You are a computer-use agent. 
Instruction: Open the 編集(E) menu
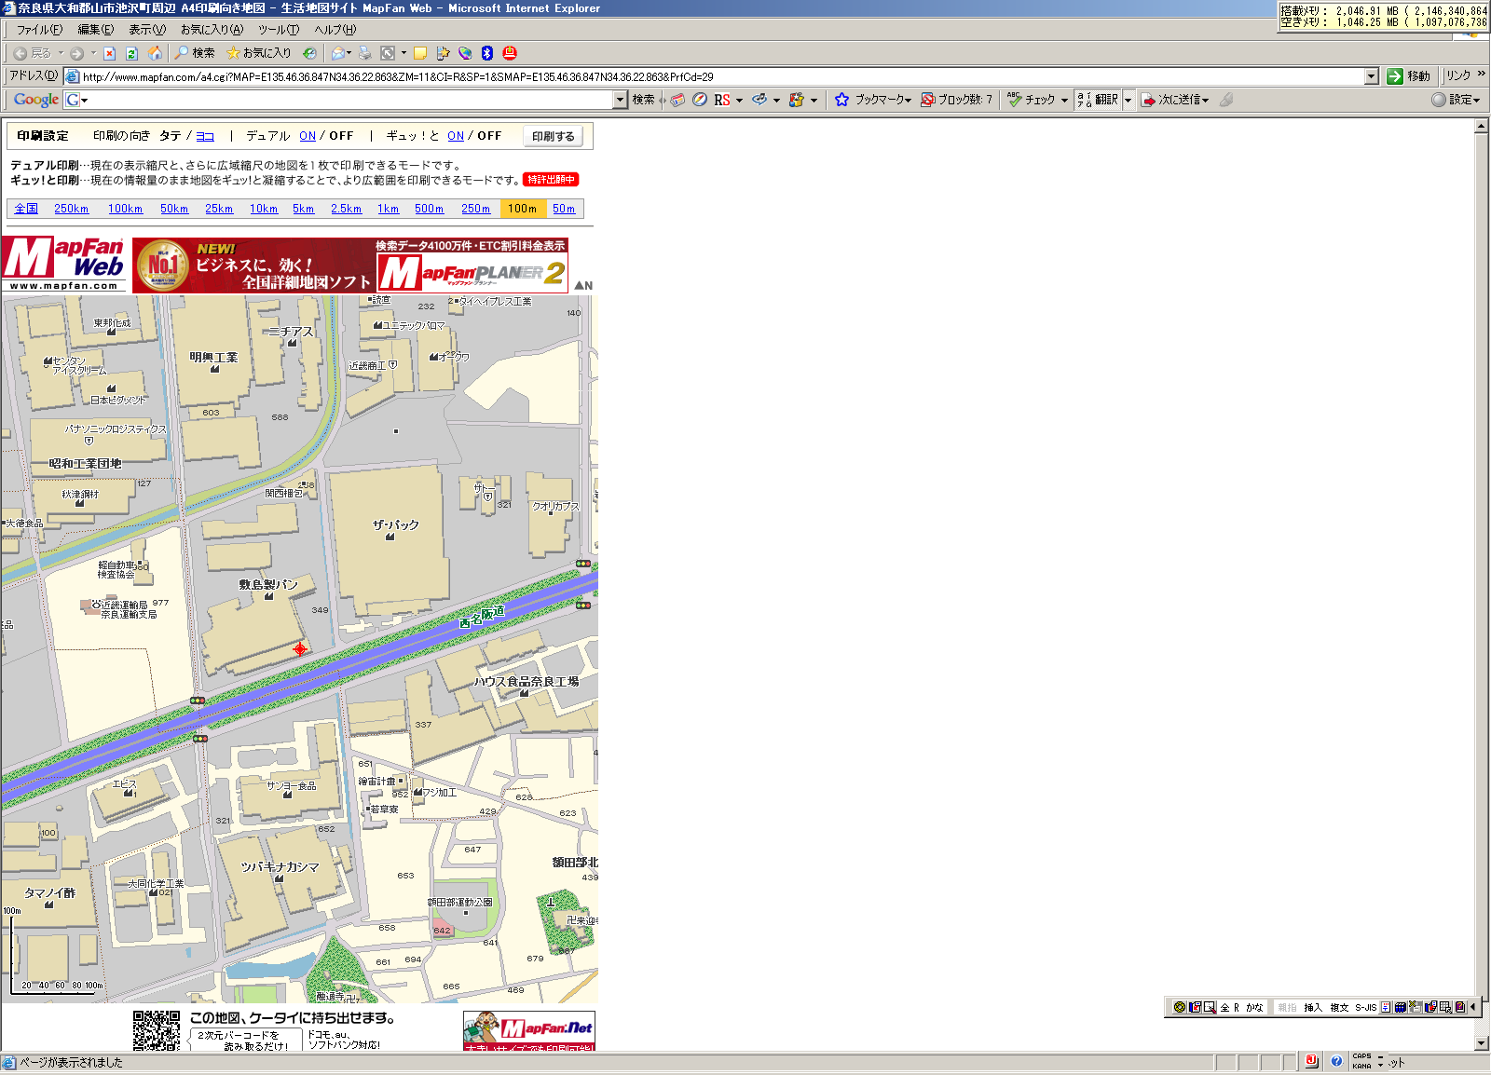point(95,30)
